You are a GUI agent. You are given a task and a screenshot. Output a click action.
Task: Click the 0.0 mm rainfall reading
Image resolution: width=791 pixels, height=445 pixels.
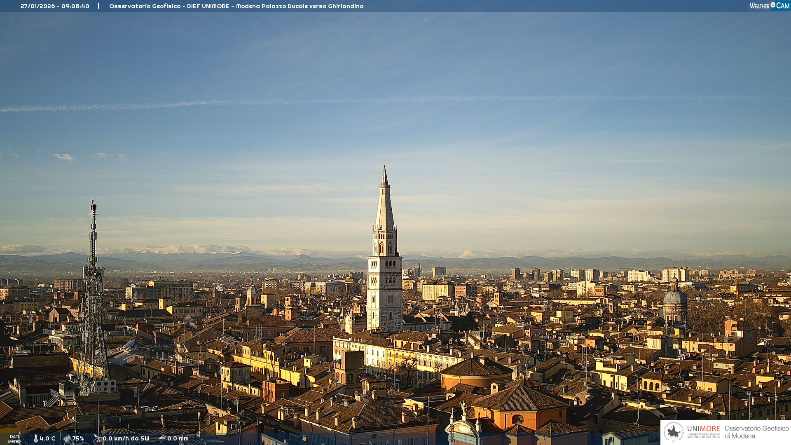[178, 438]
